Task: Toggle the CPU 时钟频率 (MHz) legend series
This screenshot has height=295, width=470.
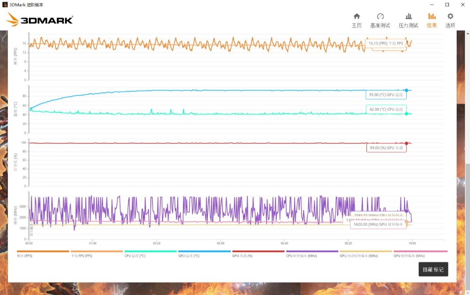Action: (x=312, y=254)
